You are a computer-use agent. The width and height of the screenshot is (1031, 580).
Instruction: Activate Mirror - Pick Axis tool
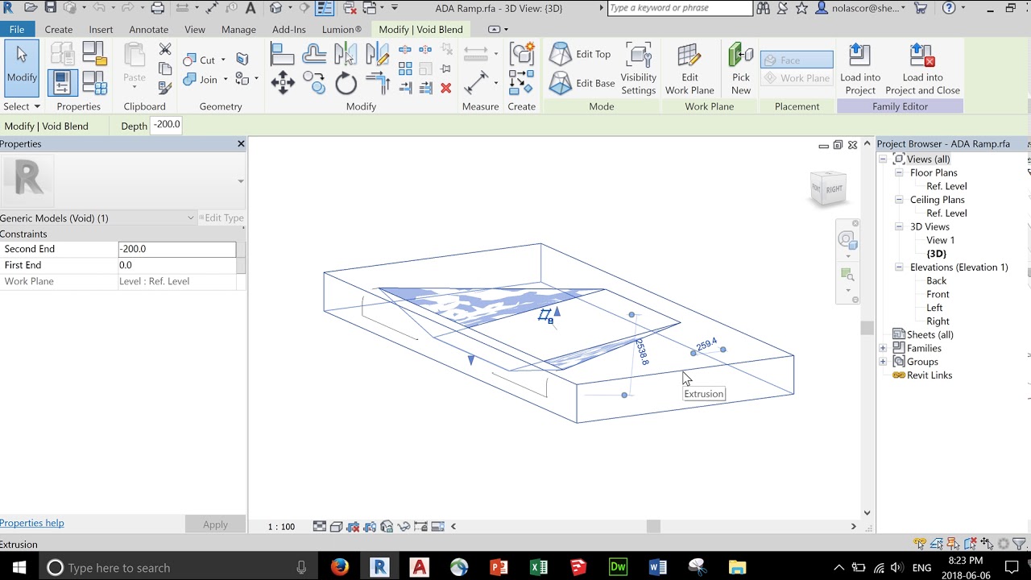346,55
